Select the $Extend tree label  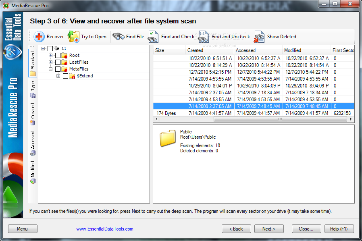(85, 76)
